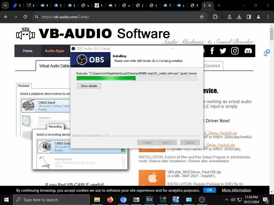
Task: Open Firefox from the taskbar
Action: [110, 200]
